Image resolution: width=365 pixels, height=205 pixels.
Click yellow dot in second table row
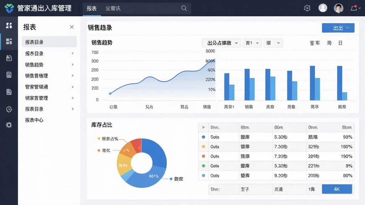pos(204,147)
